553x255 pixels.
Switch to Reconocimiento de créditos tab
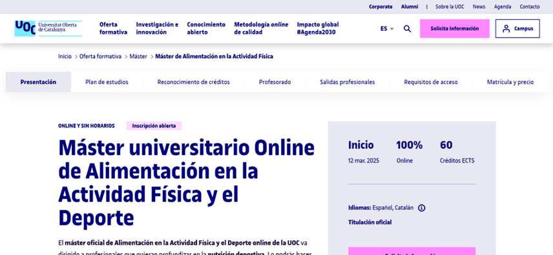(194, 82)
